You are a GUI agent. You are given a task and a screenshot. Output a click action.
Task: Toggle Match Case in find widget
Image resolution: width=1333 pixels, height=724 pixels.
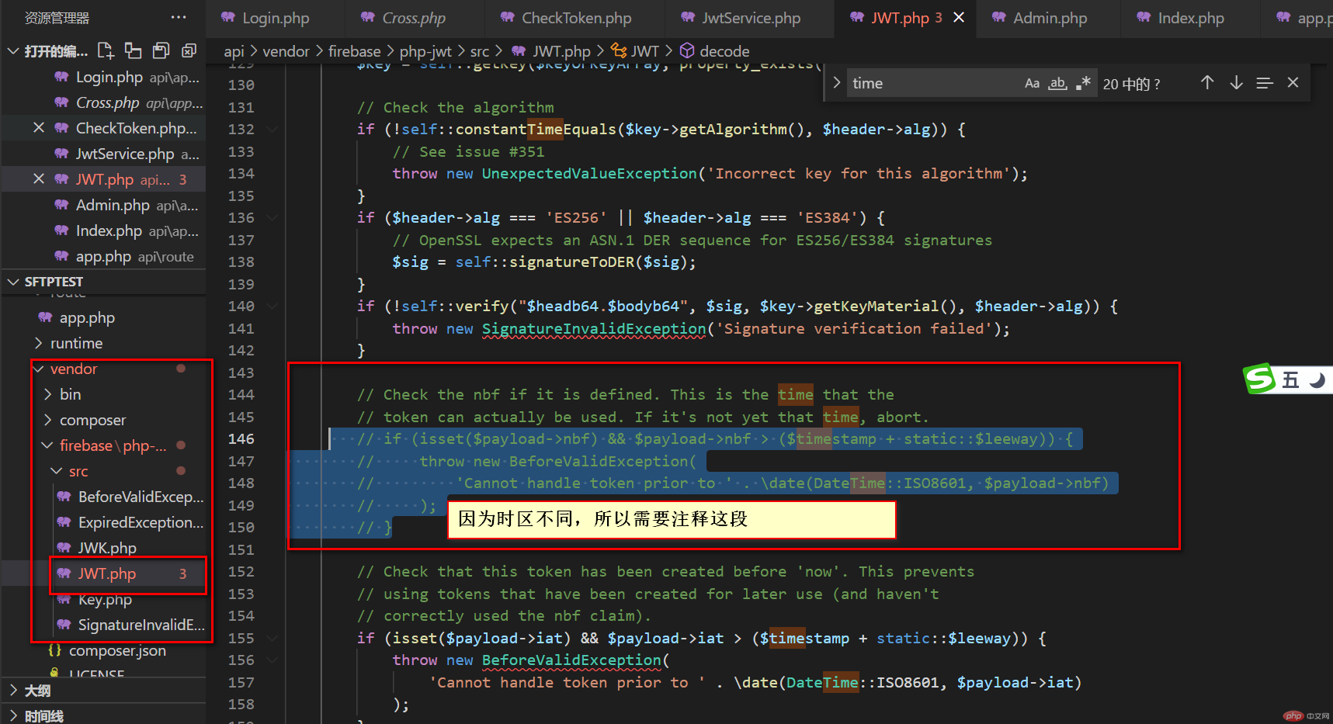pyautogui.click(x=1032, y=83)
